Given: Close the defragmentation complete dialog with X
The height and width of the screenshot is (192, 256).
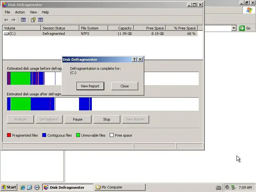Looking at the screenshot, I should [140, 60].
